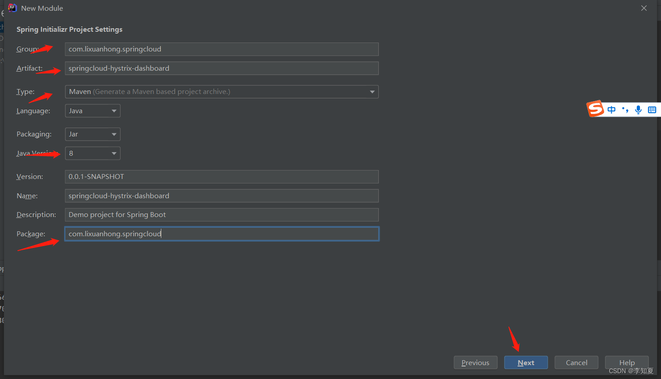Click the Sogou input method S logo
The width and height of the screenshot is (661, 379).
596,109
